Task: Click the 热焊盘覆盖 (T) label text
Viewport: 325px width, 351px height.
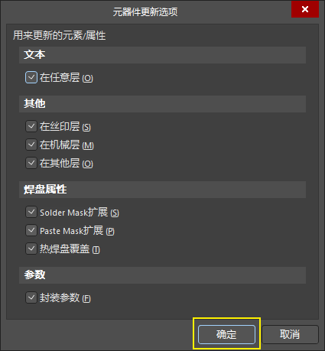Action: point(70,249)
